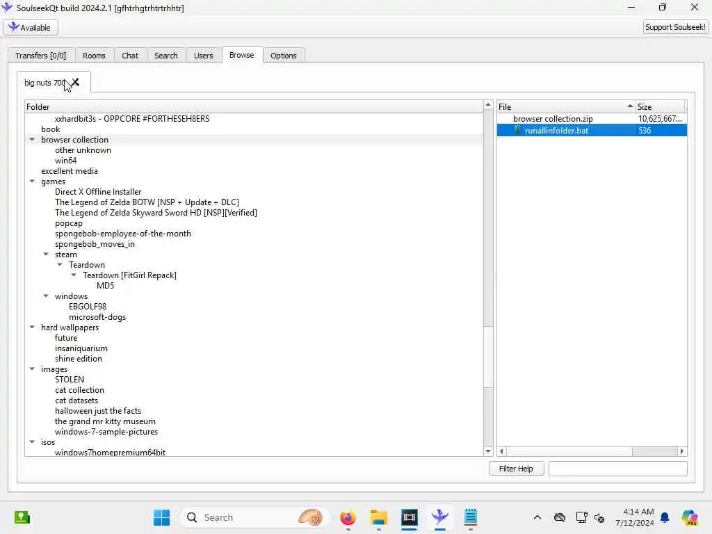Select the STOLEN folder
The width and height of the screenshot is (712, 534).
pyautogui.click(x=70, y=380)
